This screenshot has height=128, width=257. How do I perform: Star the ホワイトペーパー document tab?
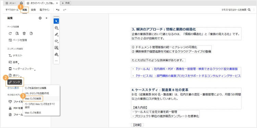point(28,3)
